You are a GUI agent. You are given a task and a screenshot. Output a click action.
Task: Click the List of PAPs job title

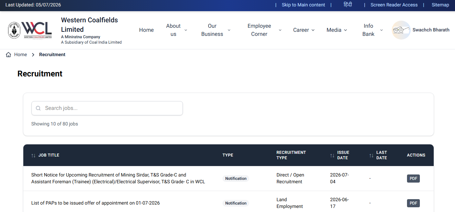coord(95,203)
